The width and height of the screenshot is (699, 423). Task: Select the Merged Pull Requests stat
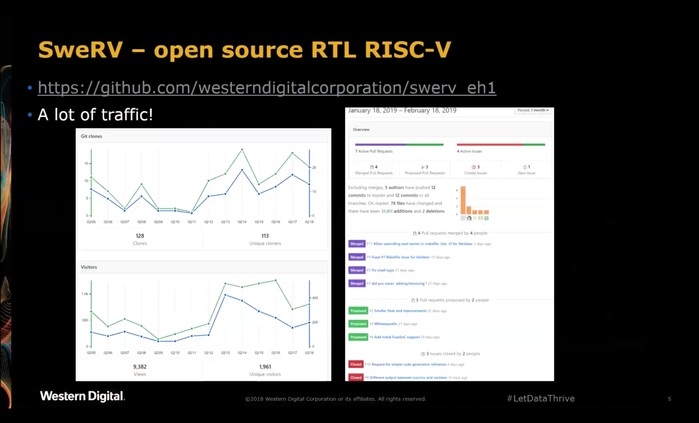tap(374, 170)
